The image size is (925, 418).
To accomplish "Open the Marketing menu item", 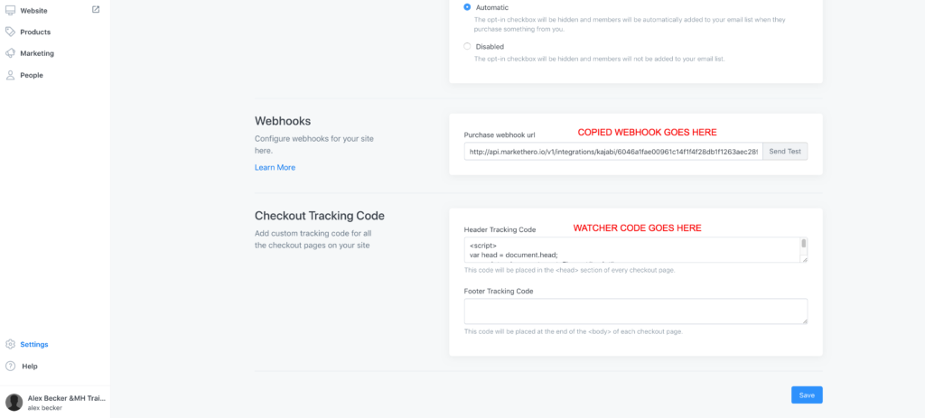I will click(x=37, y=53).
